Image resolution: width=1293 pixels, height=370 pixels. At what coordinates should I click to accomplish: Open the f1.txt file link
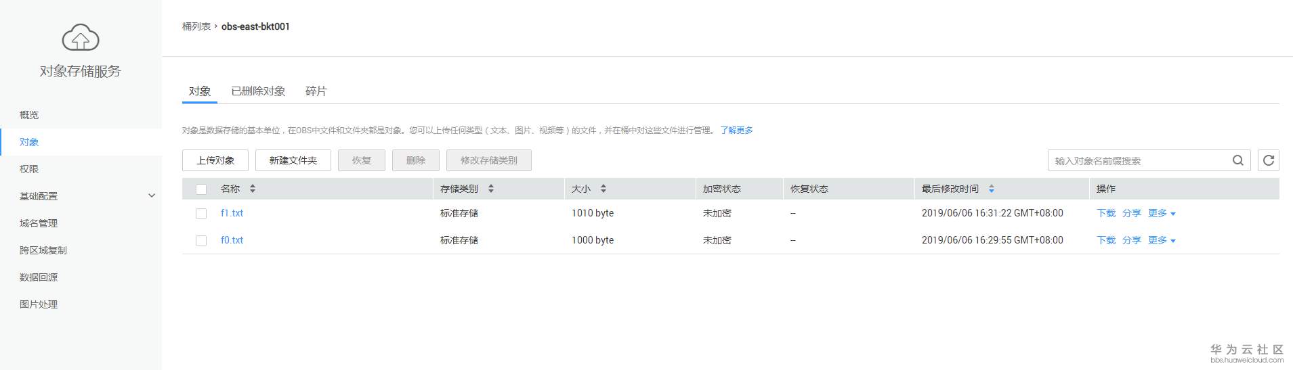[x=232, y=213]
